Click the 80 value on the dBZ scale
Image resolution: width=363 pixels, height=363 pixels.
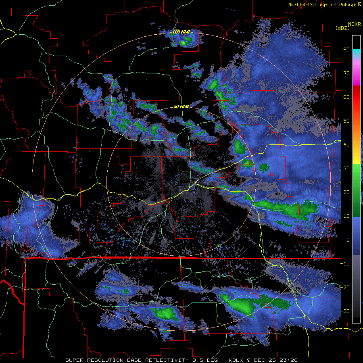(x=346, y=49)
